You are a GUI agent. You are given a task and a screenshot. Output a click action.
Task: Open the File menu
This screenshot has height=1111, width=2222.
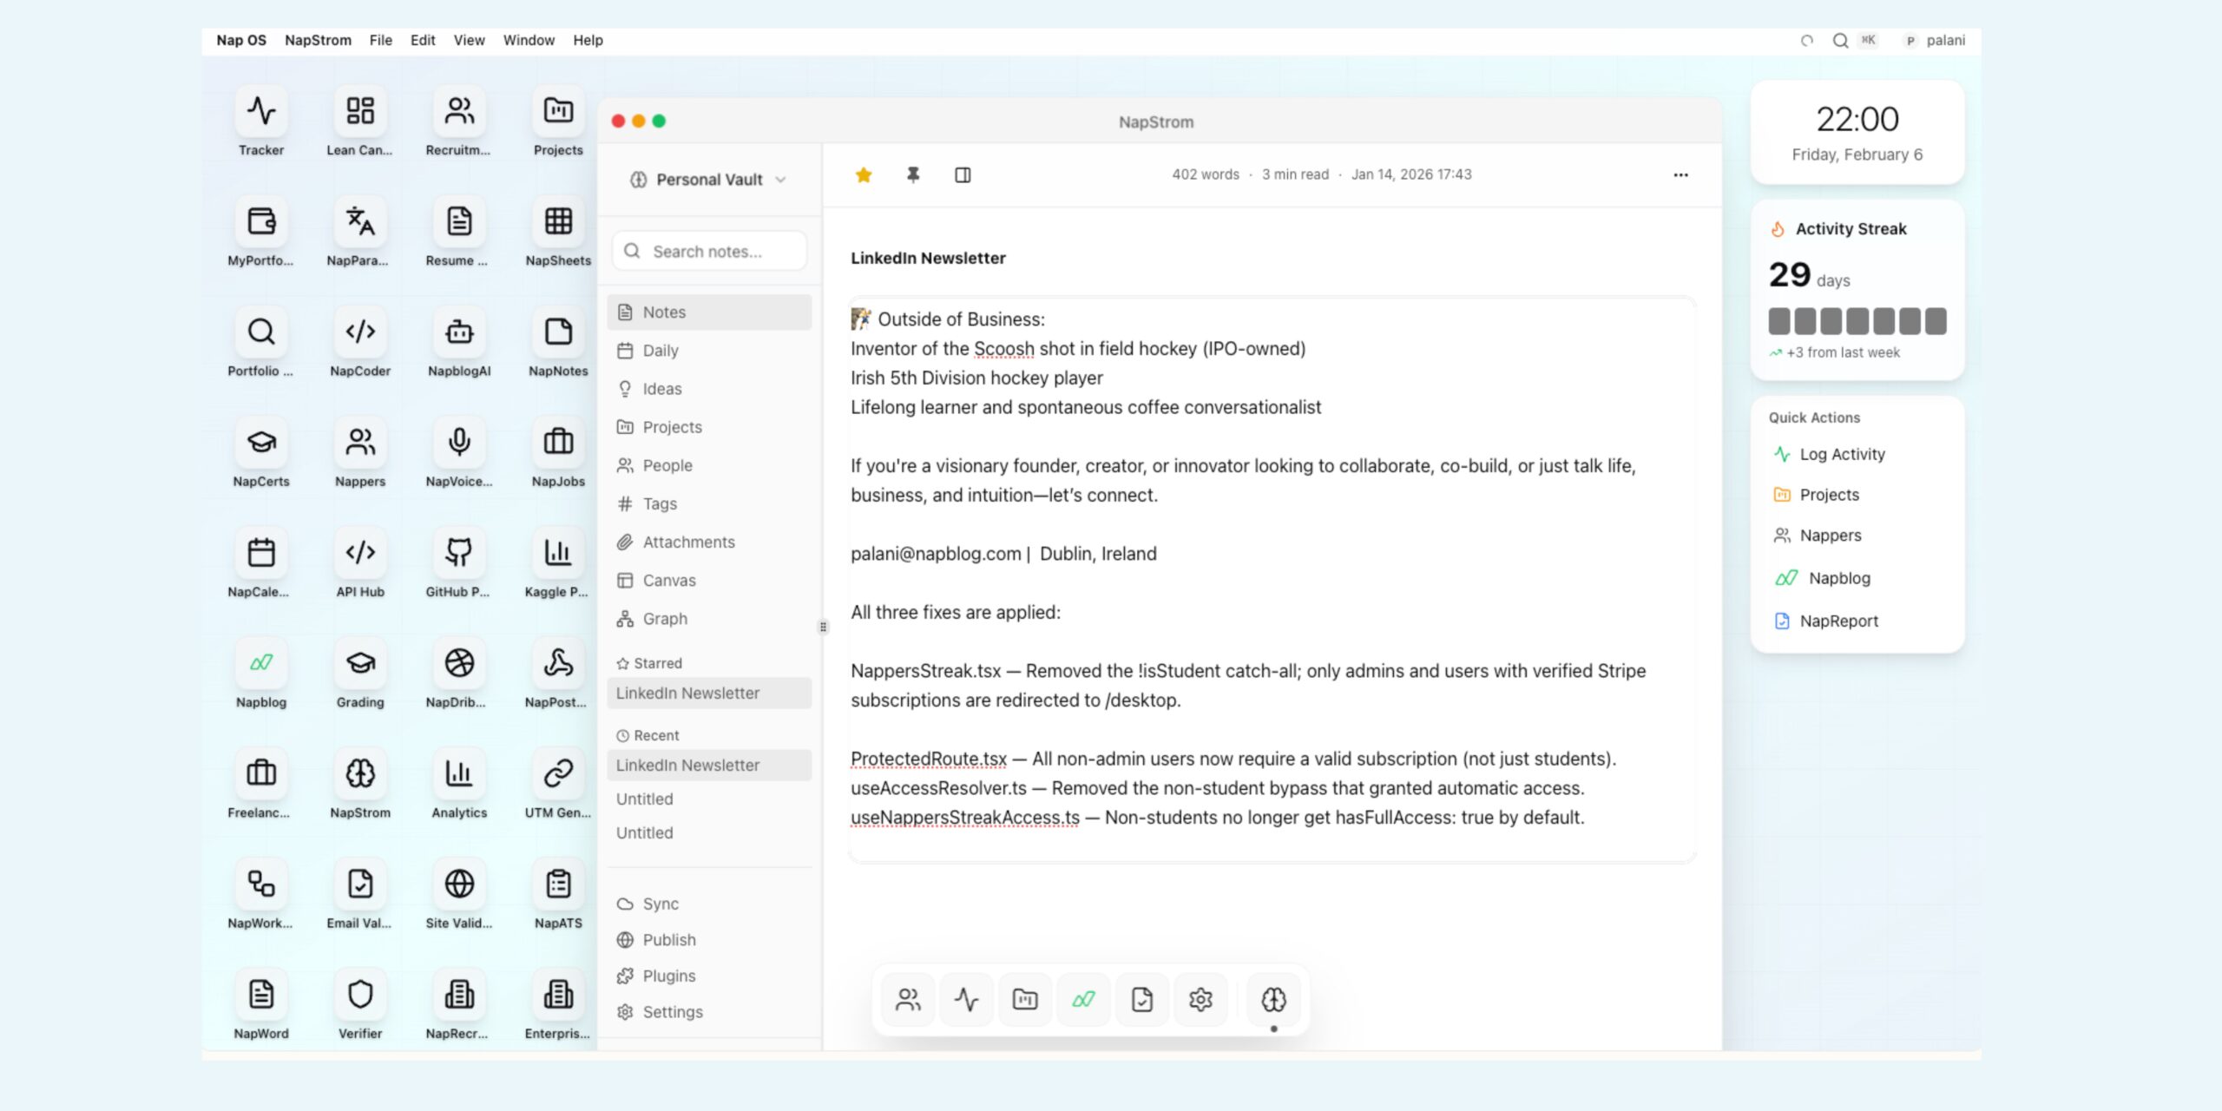[x=380, y=40]
